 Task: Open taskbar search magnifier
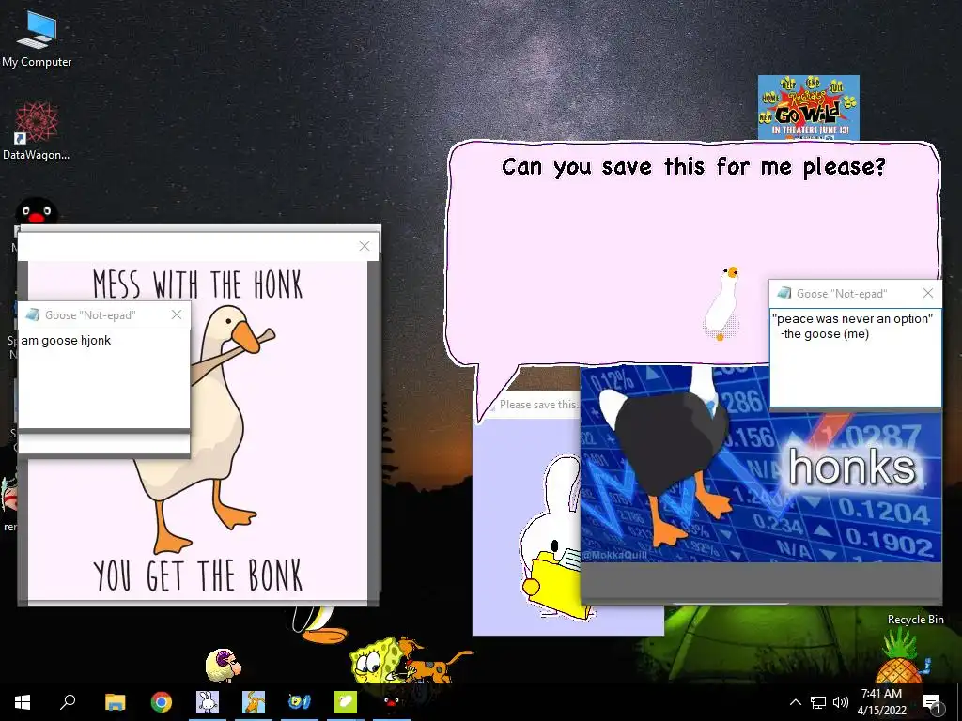coord(68,702)
